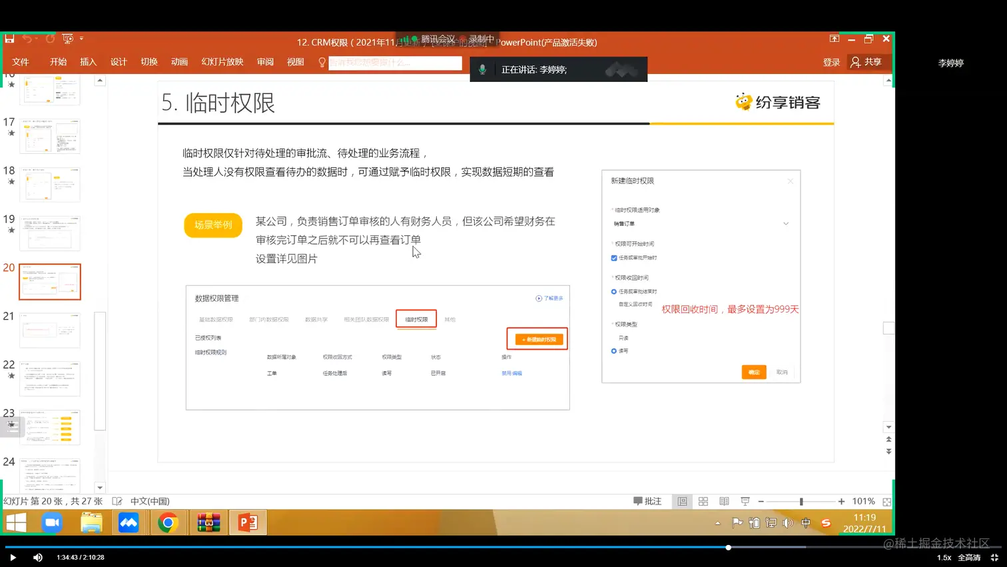This screenshot has height=567, width=1007.
Task: Click the zoom in plus button
Action: click(841, 501)
